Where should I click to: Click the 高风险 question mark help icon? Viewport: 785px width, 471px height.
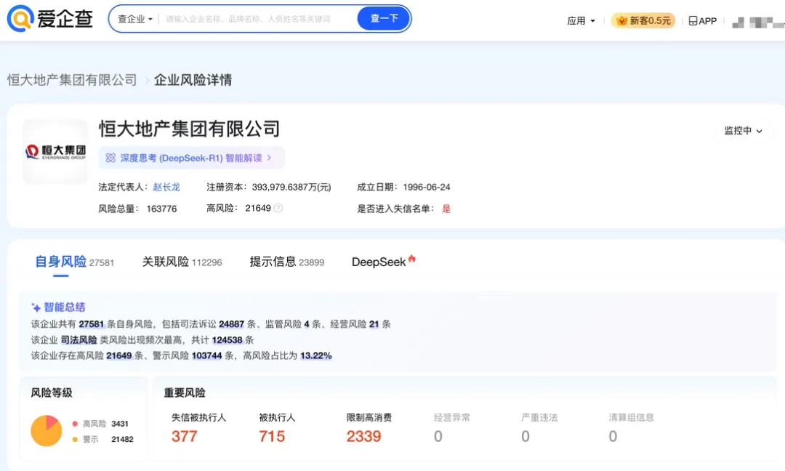(278, 209)
